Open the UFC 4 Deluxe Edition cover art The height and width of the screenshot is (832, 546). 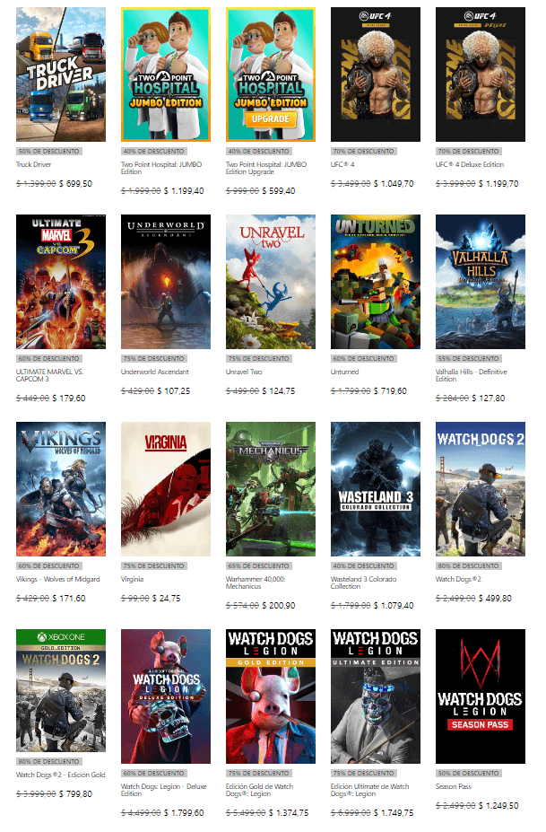point(481,74)
